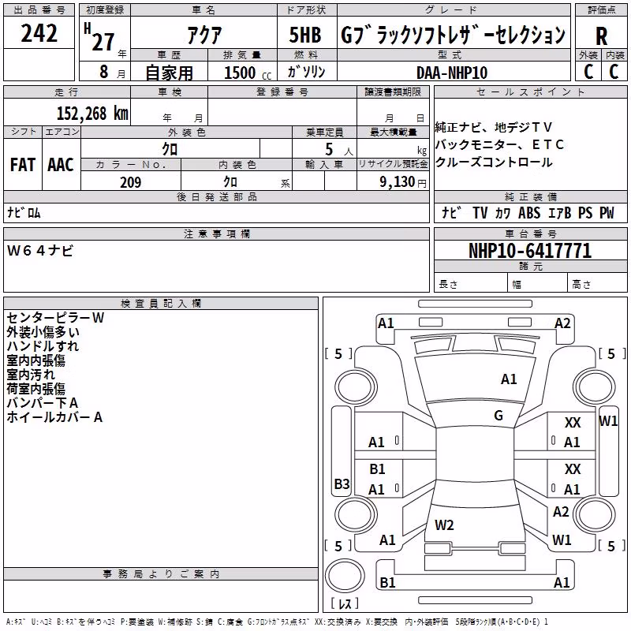Click the recycle deposit 9,130円

point(403,182)
